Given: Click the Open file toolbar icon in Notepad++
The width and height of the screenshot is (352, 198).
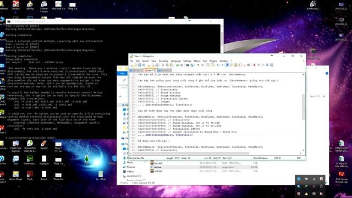Looking at the screenshot, I should pyautogui.click(x=135, y=65).
